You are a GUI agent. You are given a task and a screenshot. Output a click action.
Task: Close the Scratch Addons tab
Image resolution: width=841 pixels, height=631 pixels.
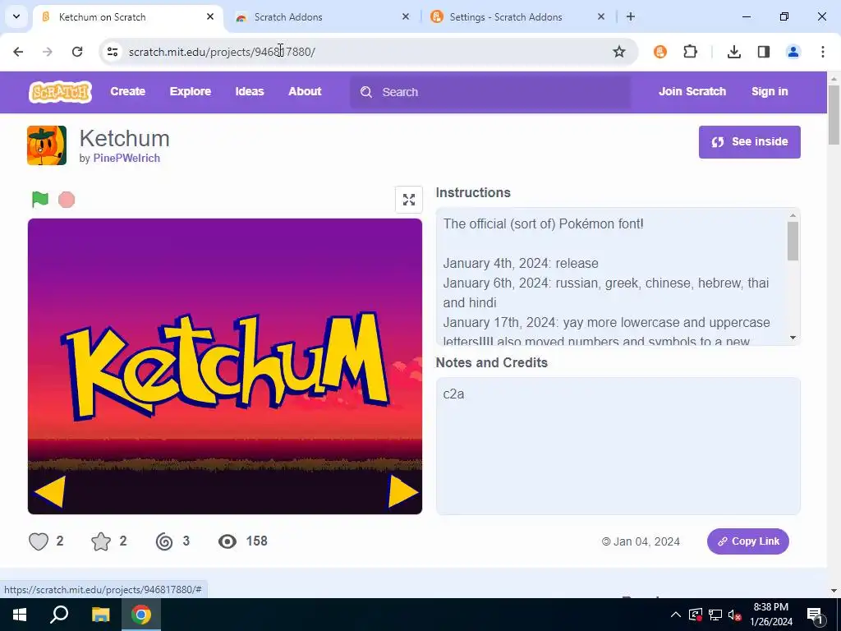pos(406,16)
